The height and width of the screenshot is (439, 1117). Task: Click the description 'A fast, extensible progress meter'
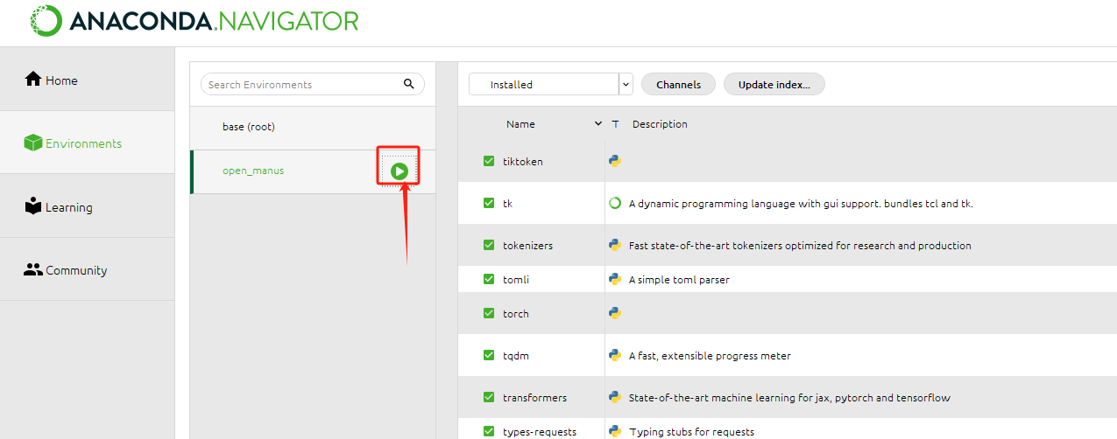[710, 356]
